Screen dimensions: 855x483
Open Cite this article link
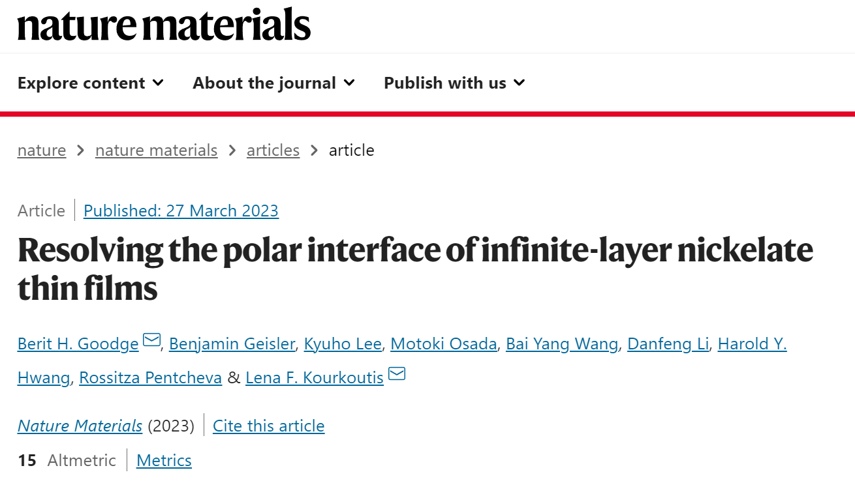(x=269, y=426)
